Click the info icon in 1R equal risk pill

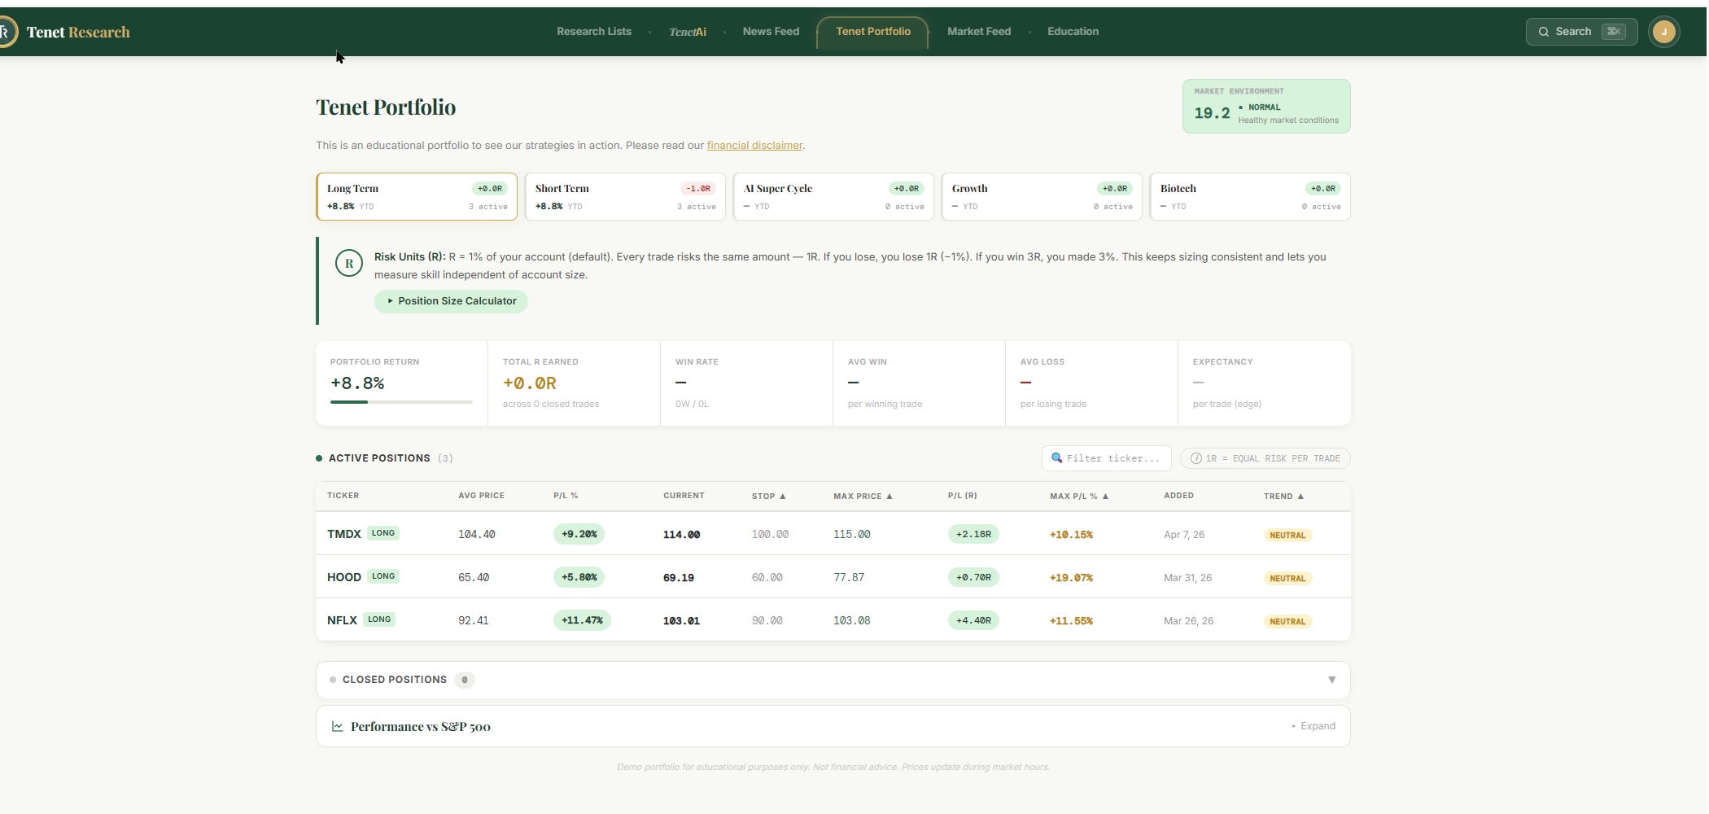point(1195,458)
